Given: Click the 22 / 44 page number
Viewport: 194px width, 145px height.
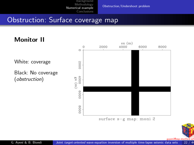Looking at the screenshot, I should (188, 143).
